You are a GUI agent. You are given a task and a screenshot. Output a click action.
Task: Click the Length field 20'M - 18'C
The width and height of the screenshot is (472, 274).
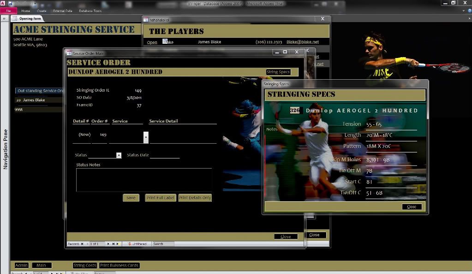click(x=391, y=135)
